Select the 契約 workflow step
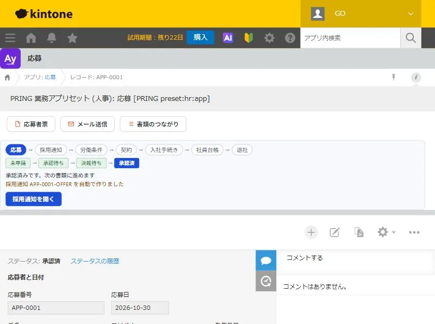435x324 pixels. click(126, 150)
